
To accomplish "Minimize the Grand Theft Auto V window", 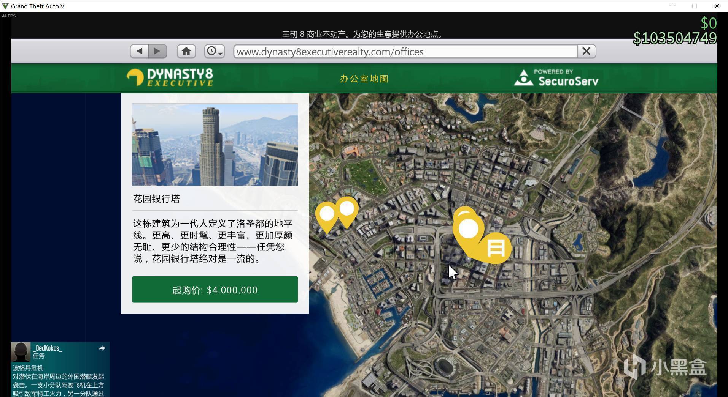I will click(672, 6).
